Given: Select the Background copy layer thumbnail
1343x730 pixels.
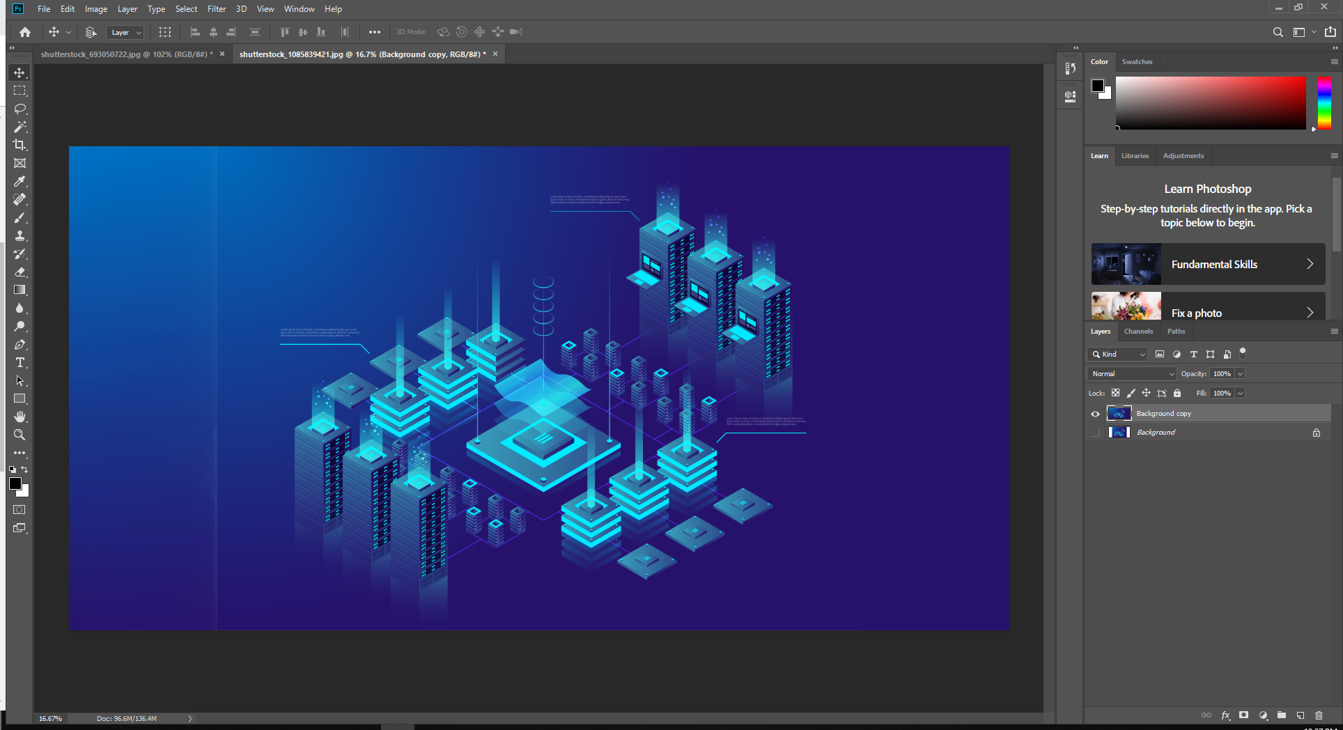Looking at the screenshot, I should pyautogui.click(x=1119, y=414).
